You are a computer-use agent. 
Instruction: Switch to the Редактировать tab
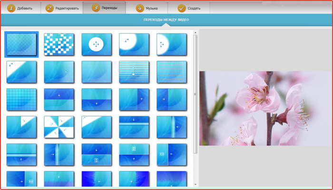pos(62,8)
